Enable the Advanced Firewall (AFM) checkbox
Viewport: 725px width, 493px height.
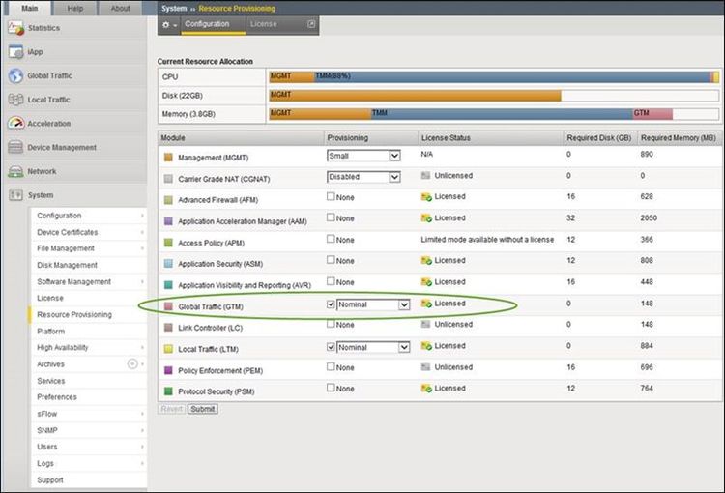(x=332, y=197)
